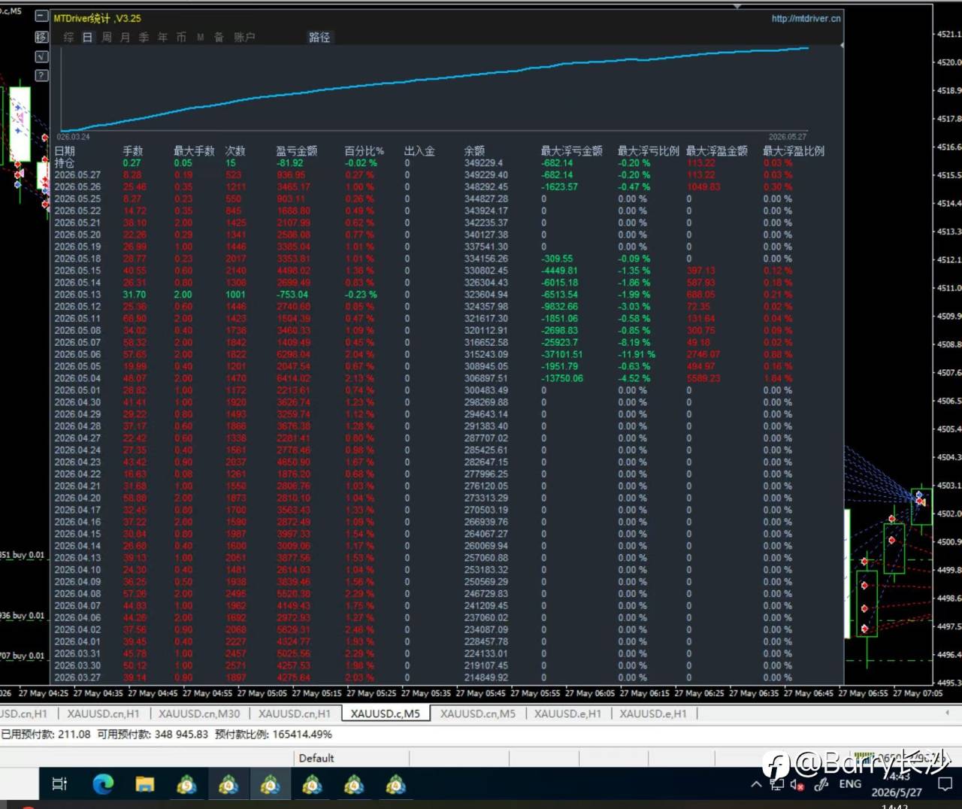
Task: Click the 移 move panel icon
Action: coord(42,37)
